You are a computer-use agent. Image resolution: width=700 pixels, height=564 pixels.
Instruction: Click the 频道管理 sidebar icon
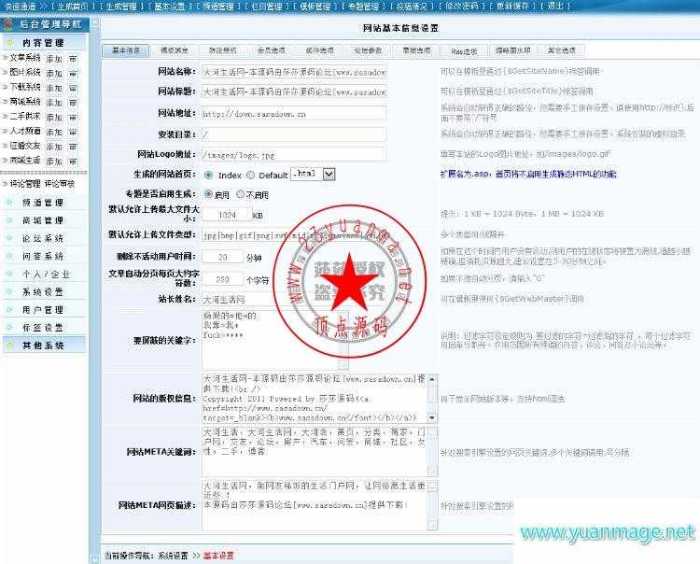tap(10, 203)
